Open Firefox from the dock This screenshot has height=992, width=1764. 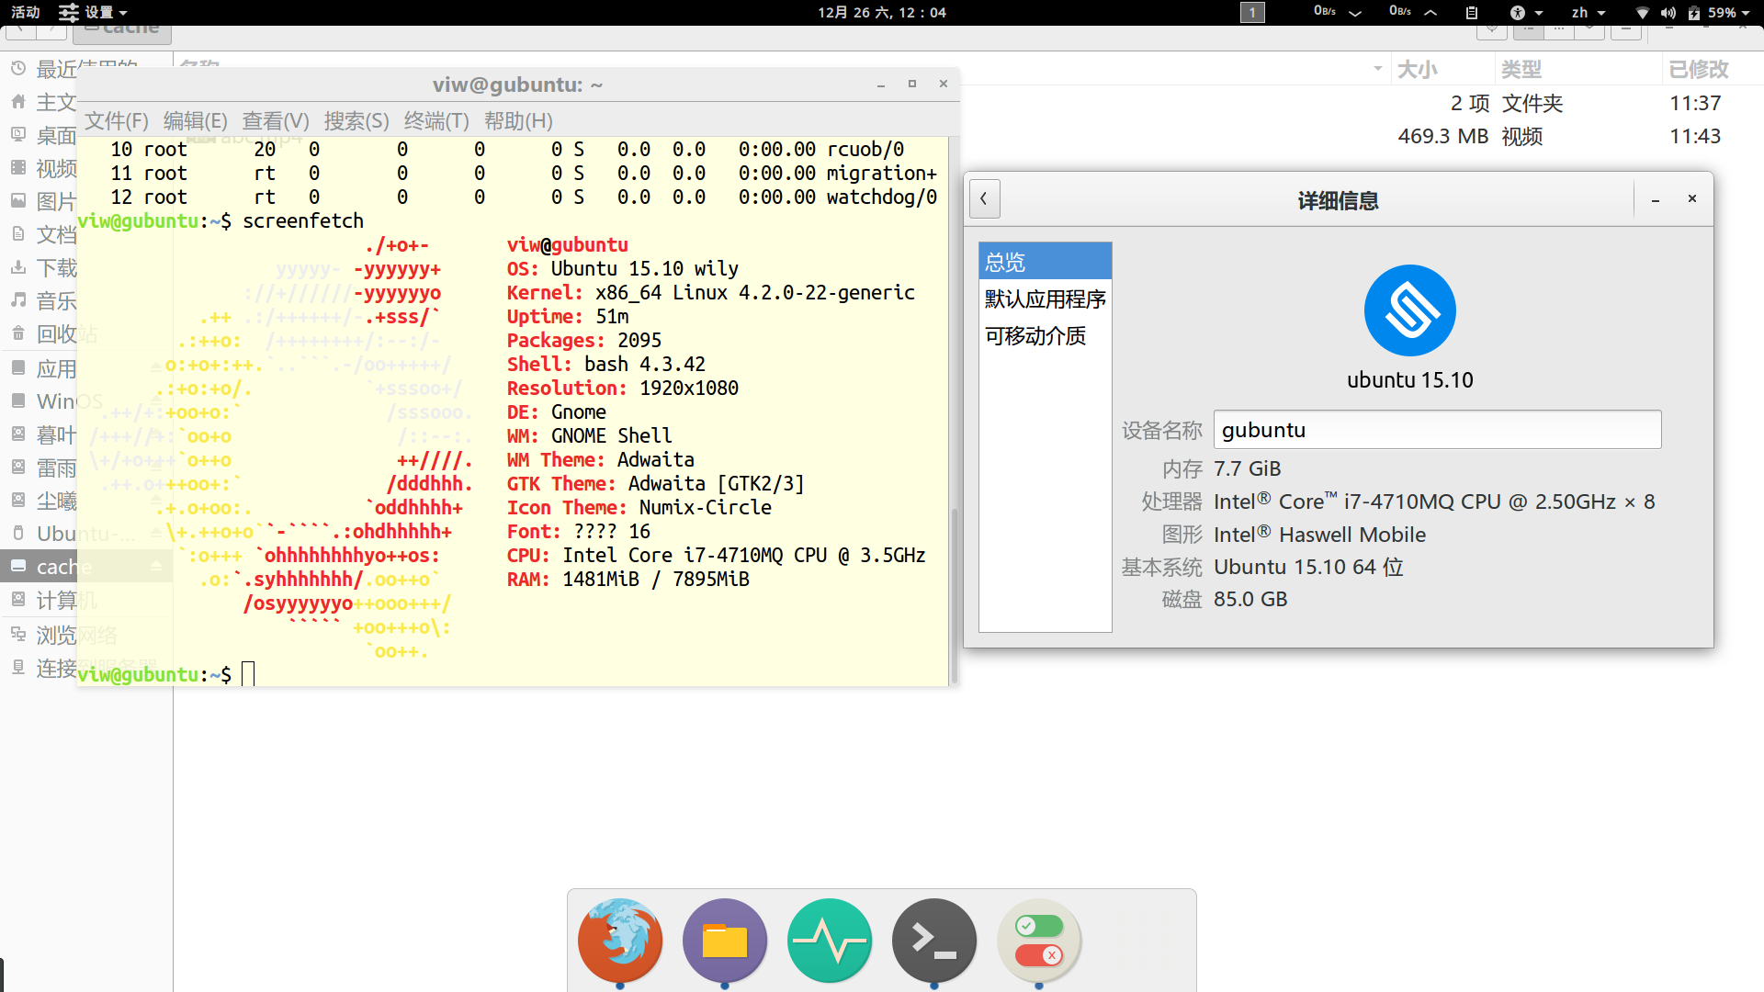(620, 941)
